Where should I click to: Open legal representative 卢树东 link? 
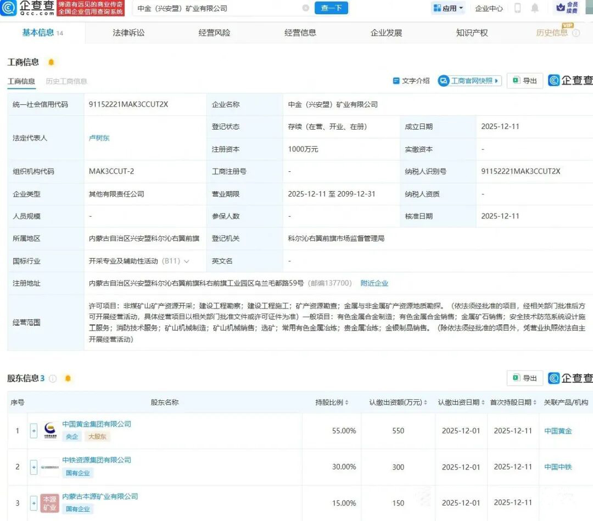(99, 138)
